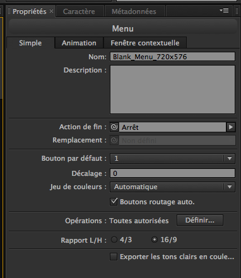Open the Action de fin arrow flyout
The height and width of the screenshot is (278, 241).
[231, 127]
